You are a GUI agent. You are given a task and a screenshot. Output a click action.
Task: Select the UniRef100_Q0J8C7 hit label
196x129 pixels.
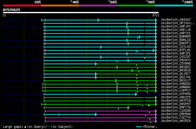[176, 74]
